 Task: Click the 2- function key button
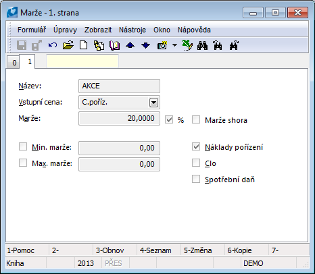[x=71, y=250]
